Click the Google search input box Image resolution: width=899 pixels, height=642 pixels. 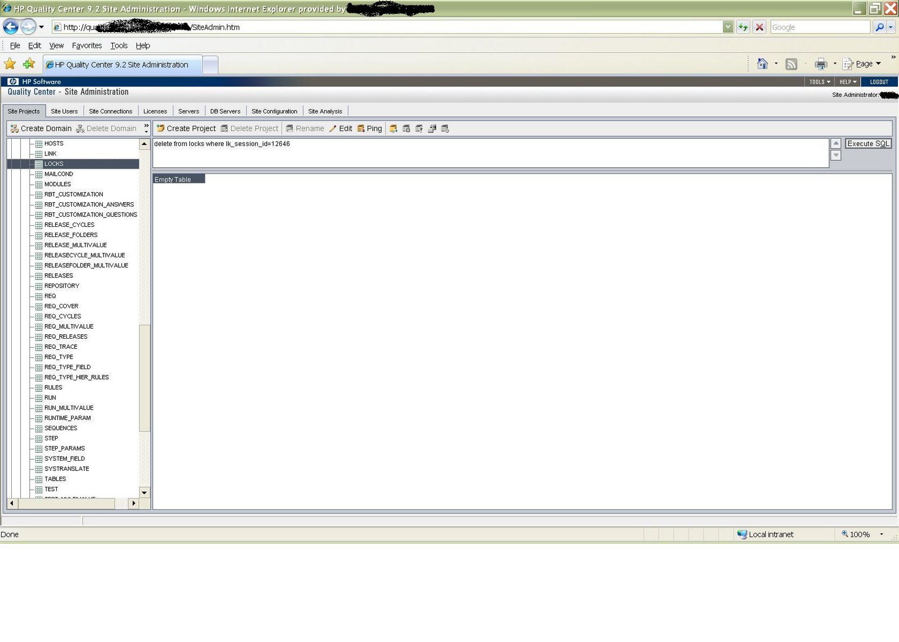(x=820, y=27)
